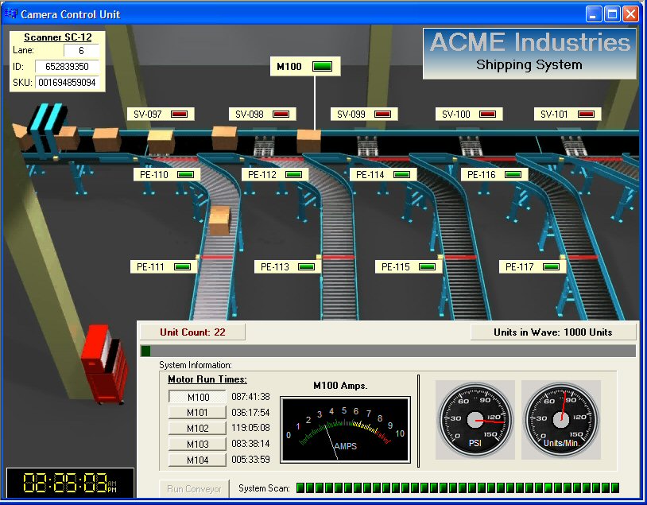
Task: Click the Run Conveyor button
Action: click(194, 488)
